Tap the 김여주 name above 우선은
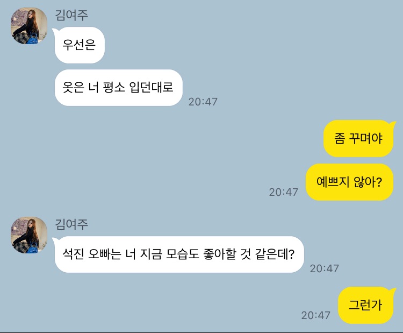This screenshot has height=333, width=403. pyautogui.click(x=71, y=15)
